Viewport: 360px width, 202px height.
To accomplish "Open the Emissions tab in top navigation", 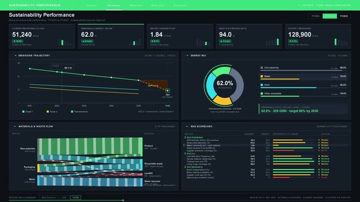I will point(113,5).
